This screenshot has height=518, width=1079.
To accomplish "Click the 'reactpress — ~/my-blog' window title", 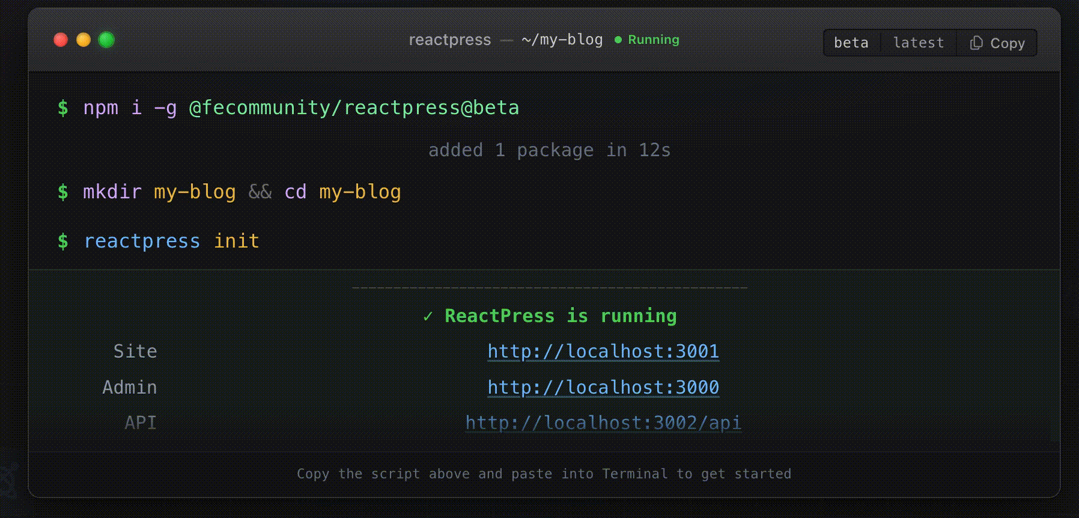I will (506, 40).
